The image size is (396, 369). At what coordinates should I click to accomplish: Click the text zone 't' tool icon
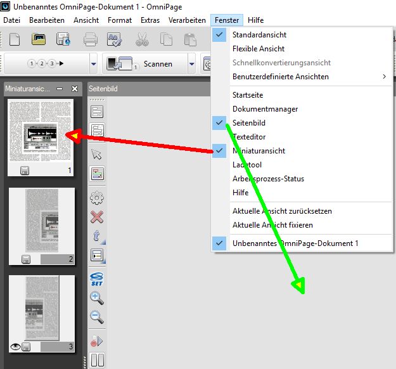pyautogui.click(x=97, y=236)
